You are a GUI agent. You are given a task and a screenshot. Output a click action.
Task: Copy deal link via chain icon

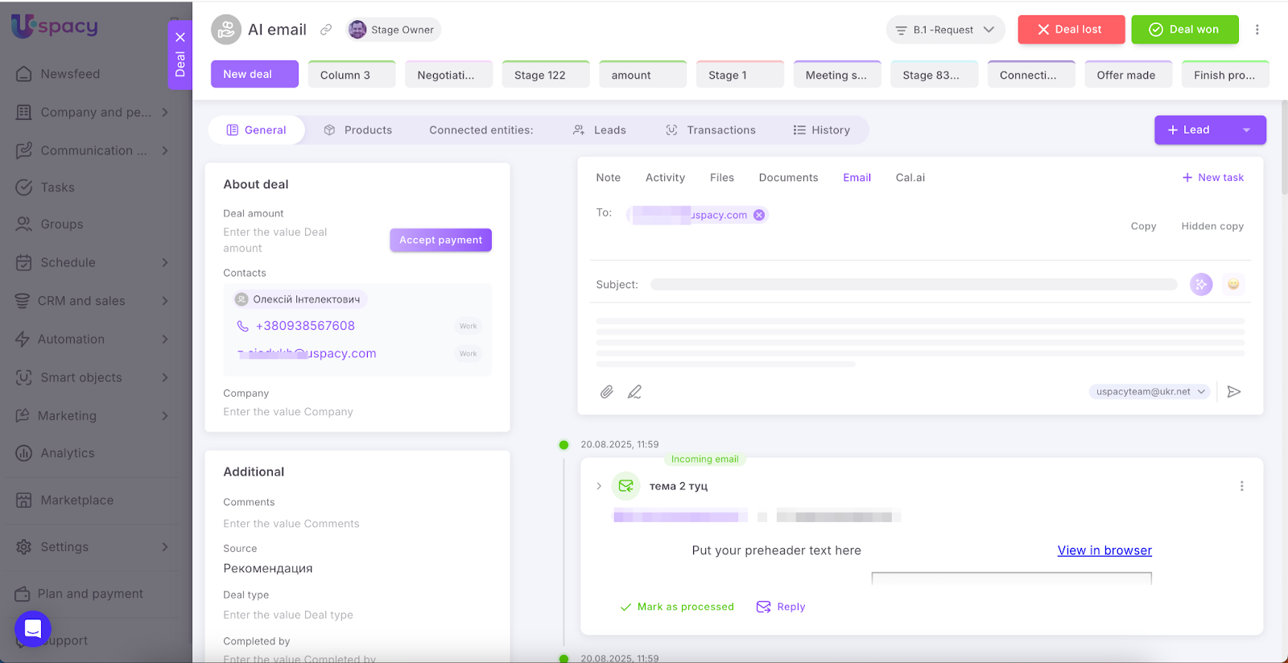tap(326, 30)
